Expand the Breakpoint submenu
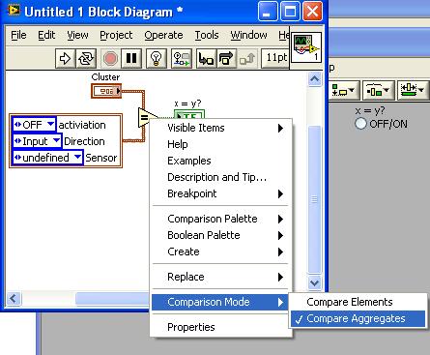The height and width of the screenshot is (355, 430). [221, 193]
